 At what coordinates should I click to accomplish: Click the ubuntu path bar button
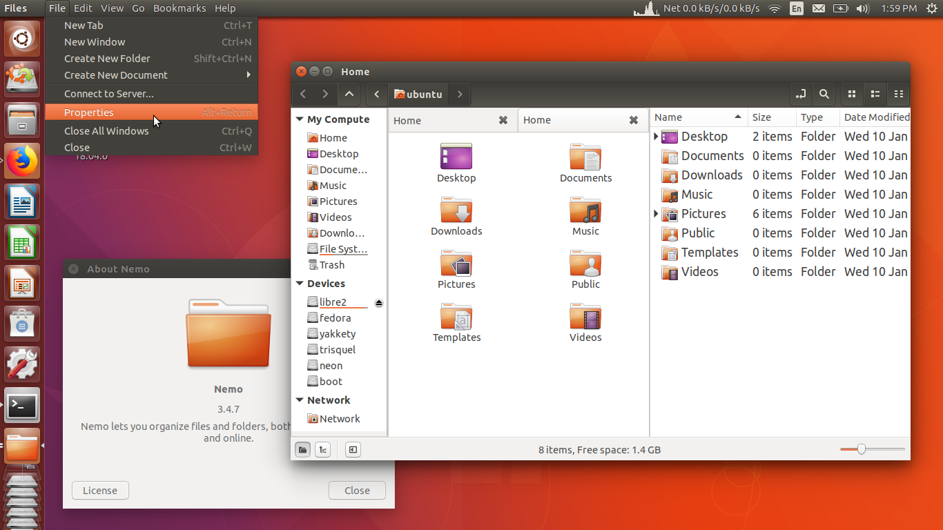click(x=418, y=94)
